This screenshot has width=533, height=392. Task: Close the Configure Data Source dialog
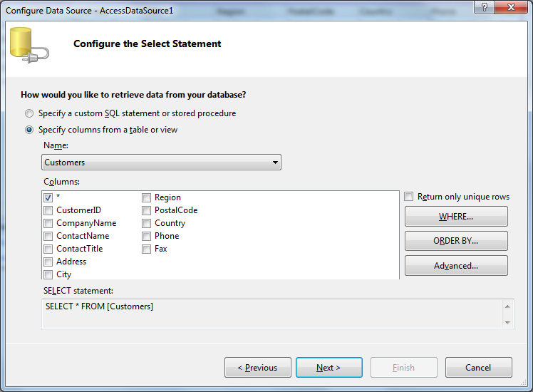[512, 6]
